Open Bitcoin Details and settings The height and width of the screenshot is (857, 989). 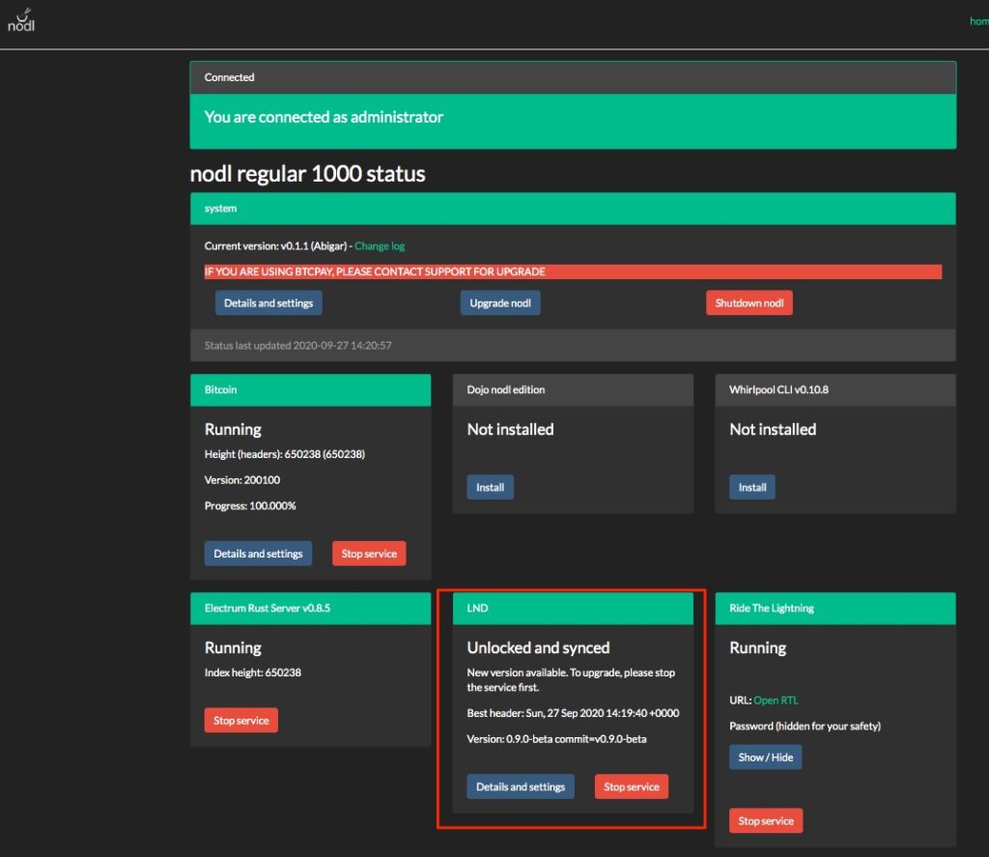[x=258, y=554]
